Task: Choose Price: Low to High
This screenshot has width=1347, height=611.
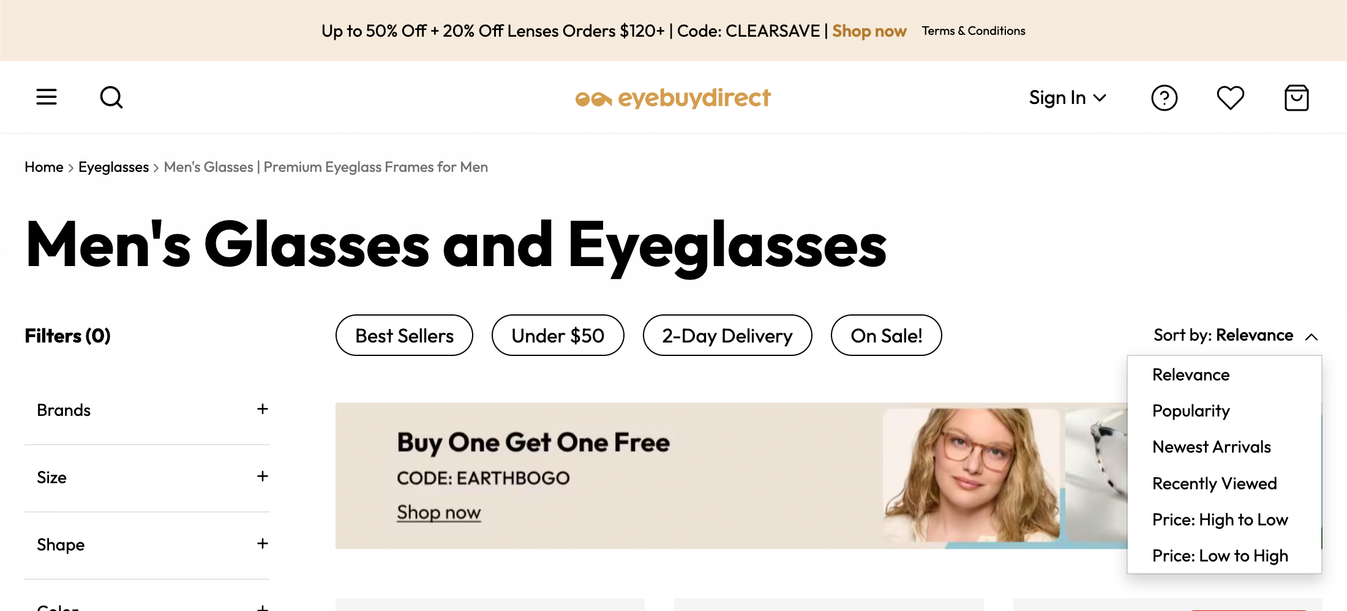Action: pos(1220,556)
